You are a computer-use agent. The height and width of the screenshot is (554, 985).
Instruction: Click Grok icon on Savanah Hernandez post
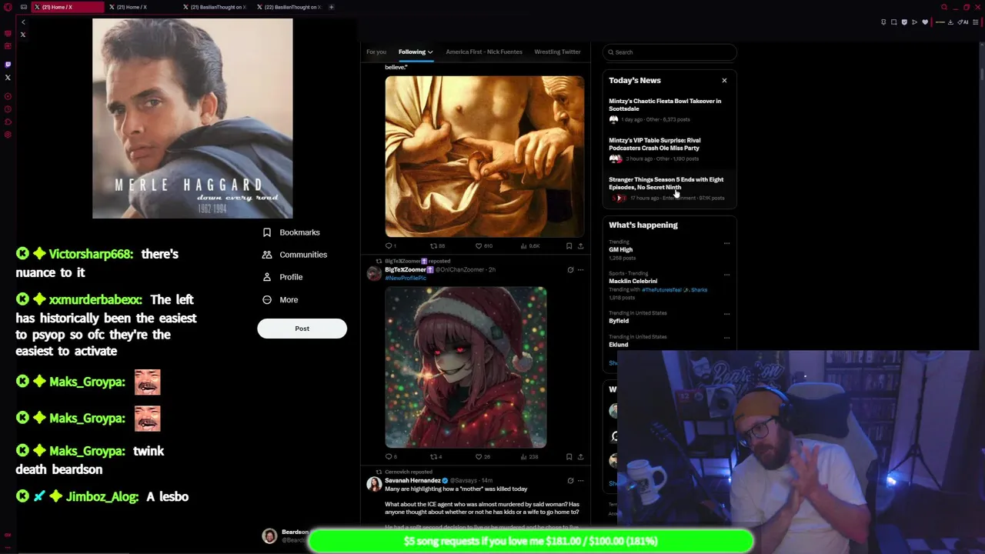[570, 481]
